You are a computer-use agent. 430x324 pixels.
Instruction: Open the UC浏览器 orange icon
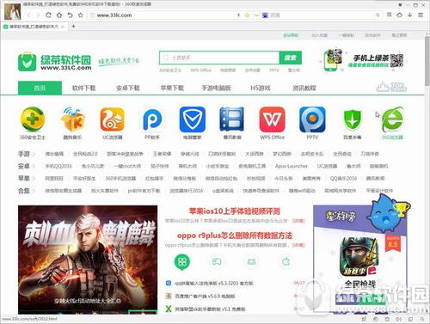112,119
